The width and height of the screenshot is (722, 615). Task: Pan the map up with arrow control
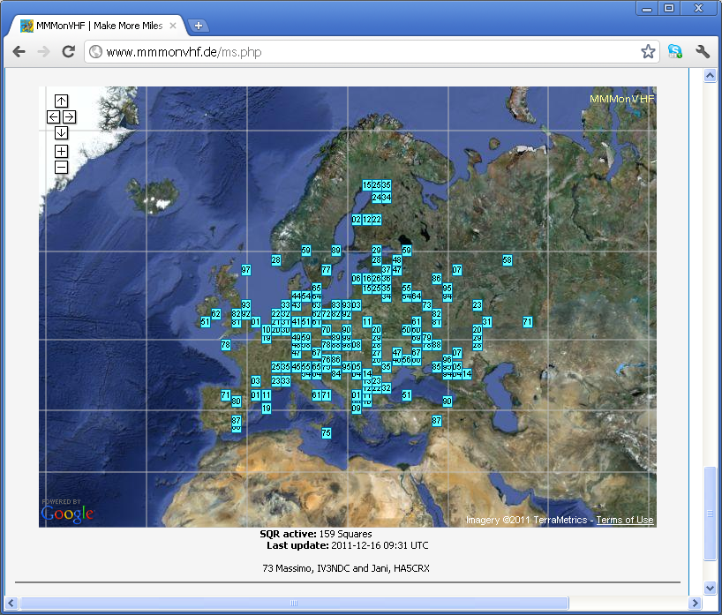click(61, 101)
